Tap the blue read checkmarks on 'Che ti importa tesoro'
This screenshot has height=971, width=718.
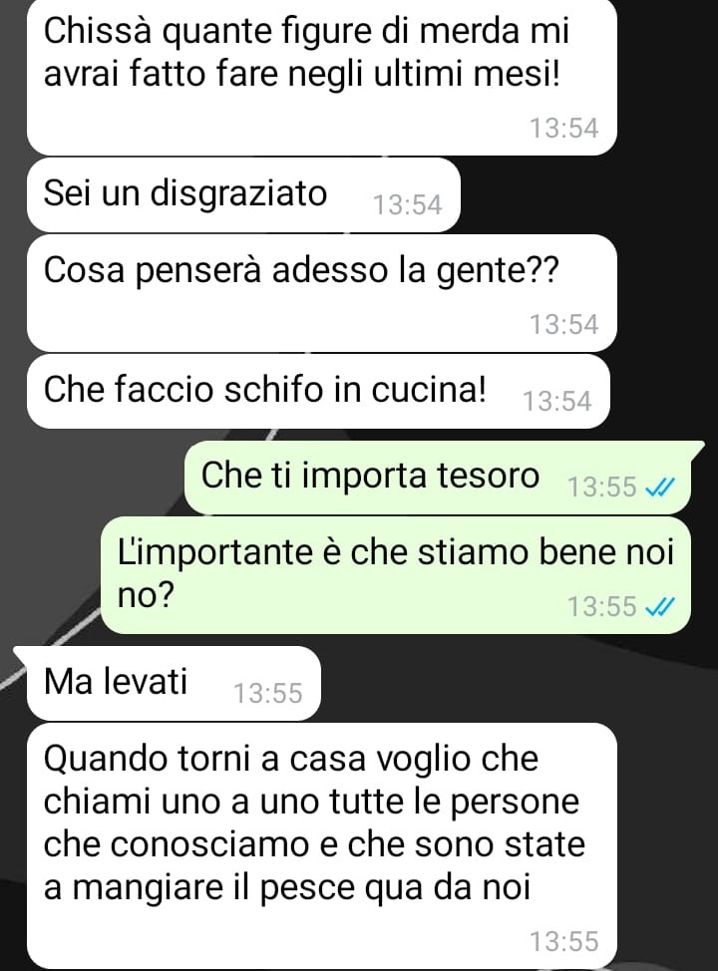coord(658,488)
